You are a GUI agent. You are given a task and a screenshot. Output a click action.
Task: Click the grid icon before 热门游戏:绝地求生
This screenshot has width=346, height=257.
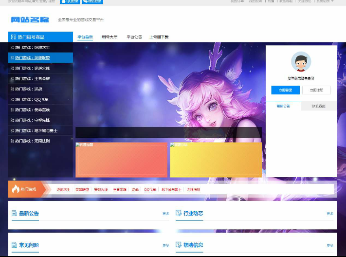click(x=12, y=48)
